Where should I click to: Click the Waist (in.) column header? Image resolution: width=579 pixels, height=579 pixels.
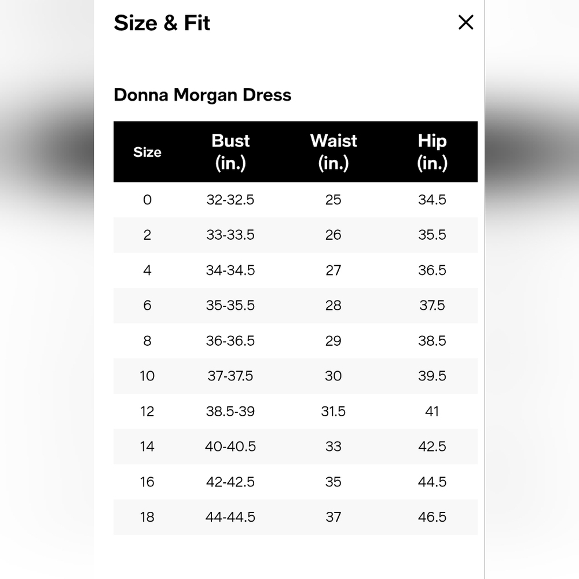334,152
